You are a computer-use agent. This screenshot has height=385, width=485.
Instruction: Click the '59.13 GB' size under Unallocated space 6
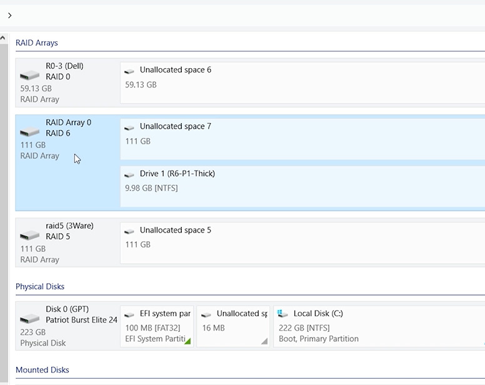[x=141, y=85]
